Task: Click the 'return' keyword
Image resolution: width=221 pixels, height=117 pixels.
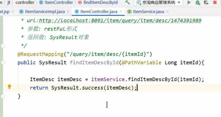Action: (x=39, y=88)
